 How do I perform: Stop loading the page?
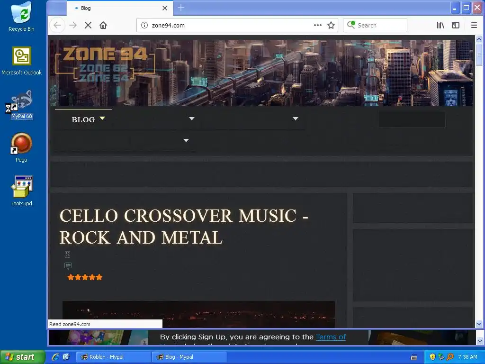[88, 25]
